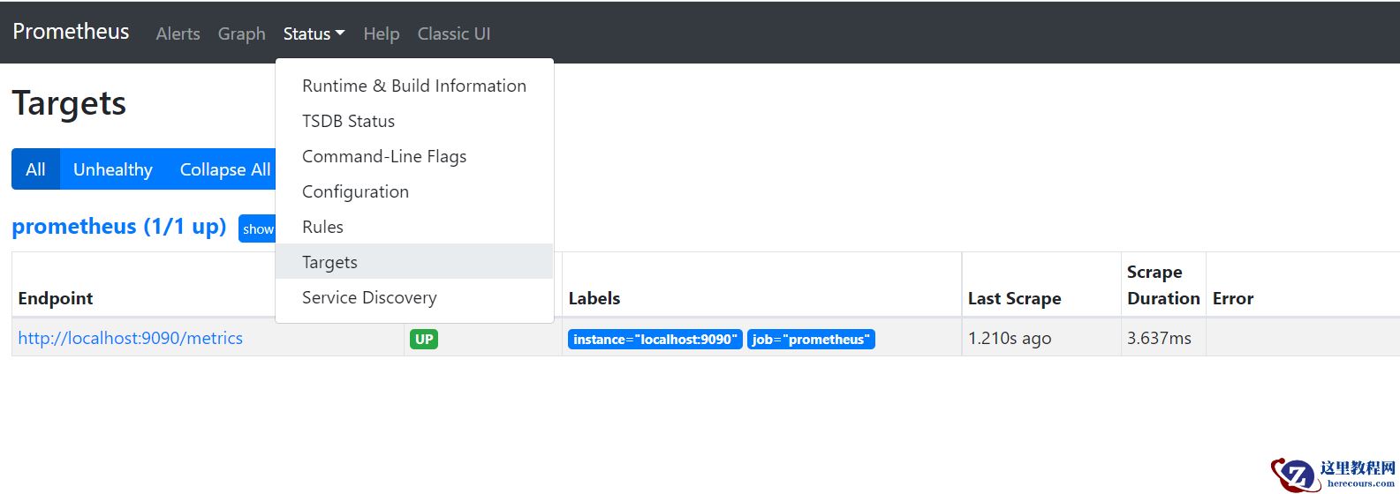Click the herecours.com watermark logo
Screen dimensions: 1400x494
(x=1334, y=475)
